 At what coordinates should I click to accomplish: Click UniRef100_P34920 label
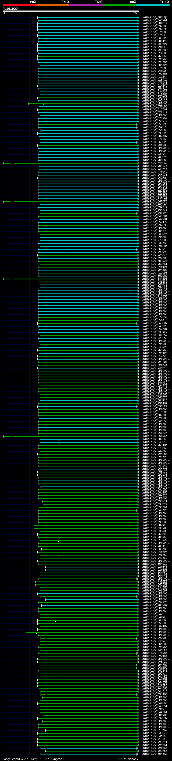(x=154, y=213)
